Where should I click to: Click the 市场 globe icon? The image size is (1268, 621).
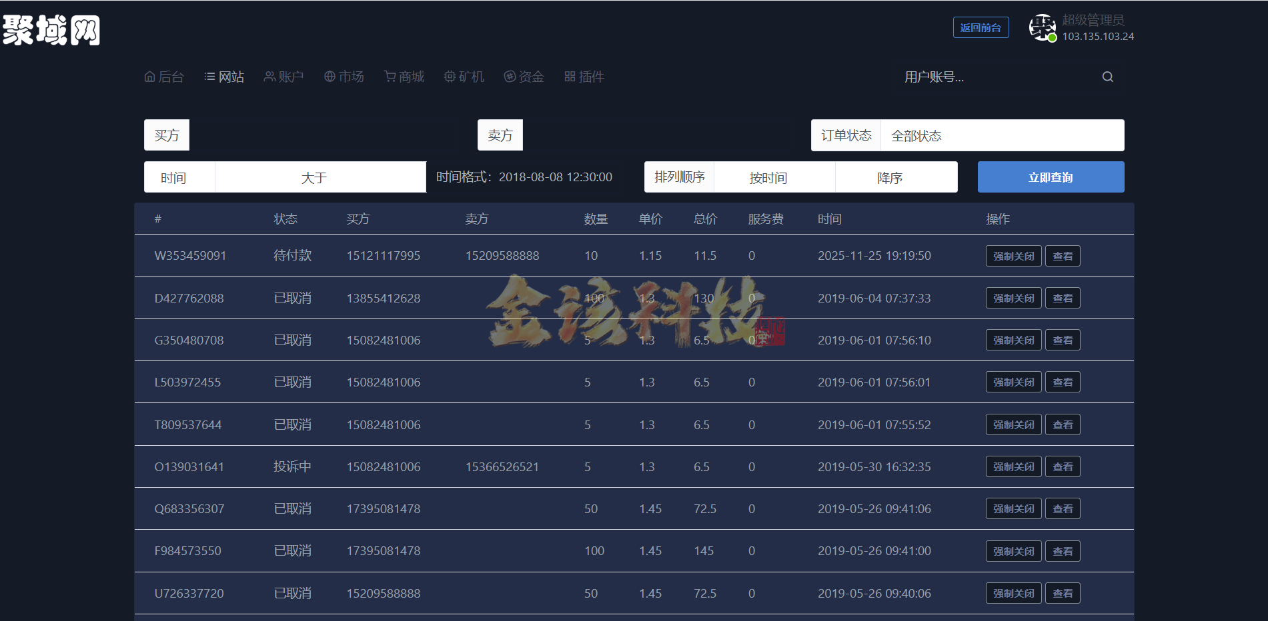coord(328,76)
